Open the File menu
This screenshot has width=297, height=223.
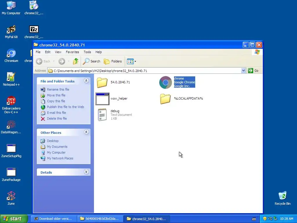pyautogui.click(x=38, y=52)
